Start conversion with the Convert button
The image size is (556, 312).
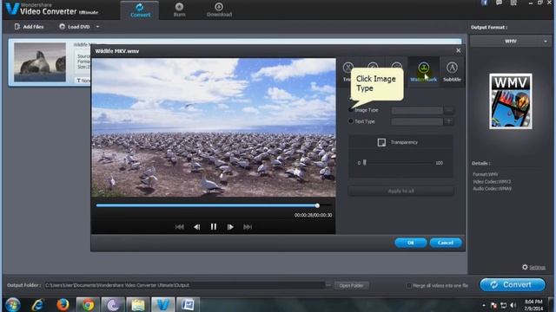click(x=513, y=285)
